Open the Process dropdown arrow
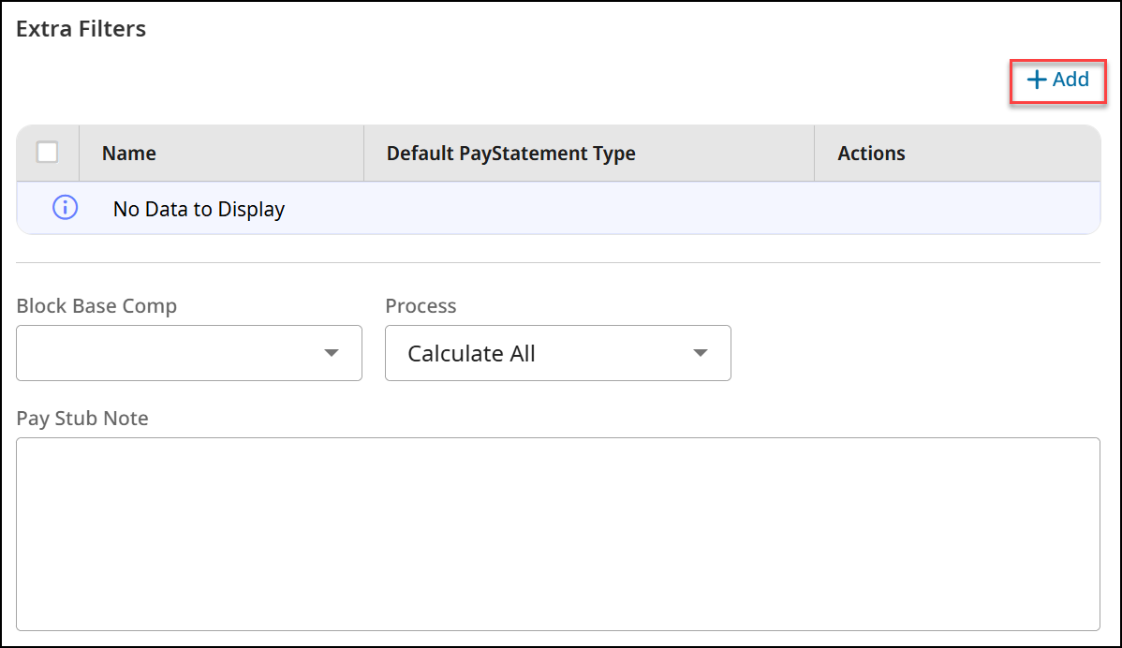This screenshot has width=1122, height=648. [x=700, y=353]
